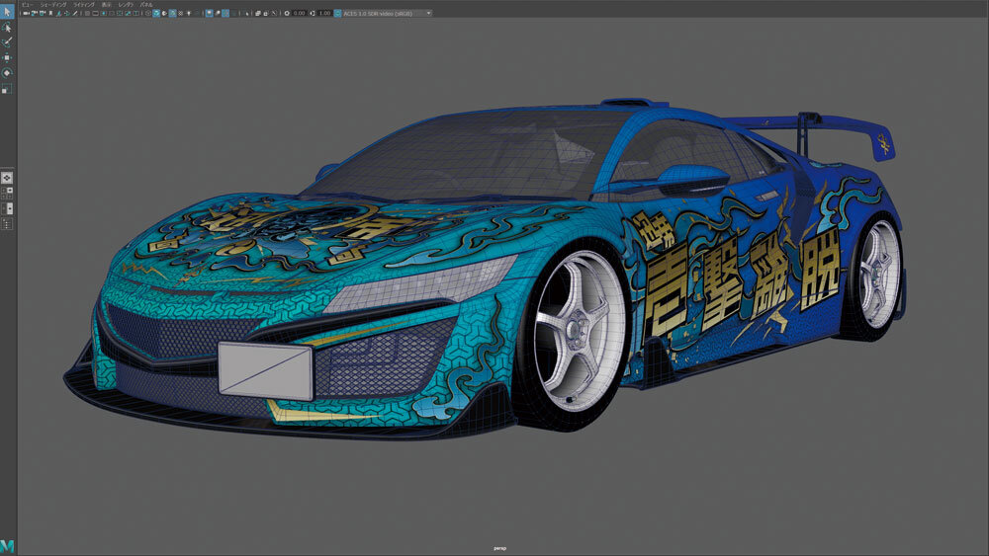Open the ライティング (Lighting) menu

(82, 5)
